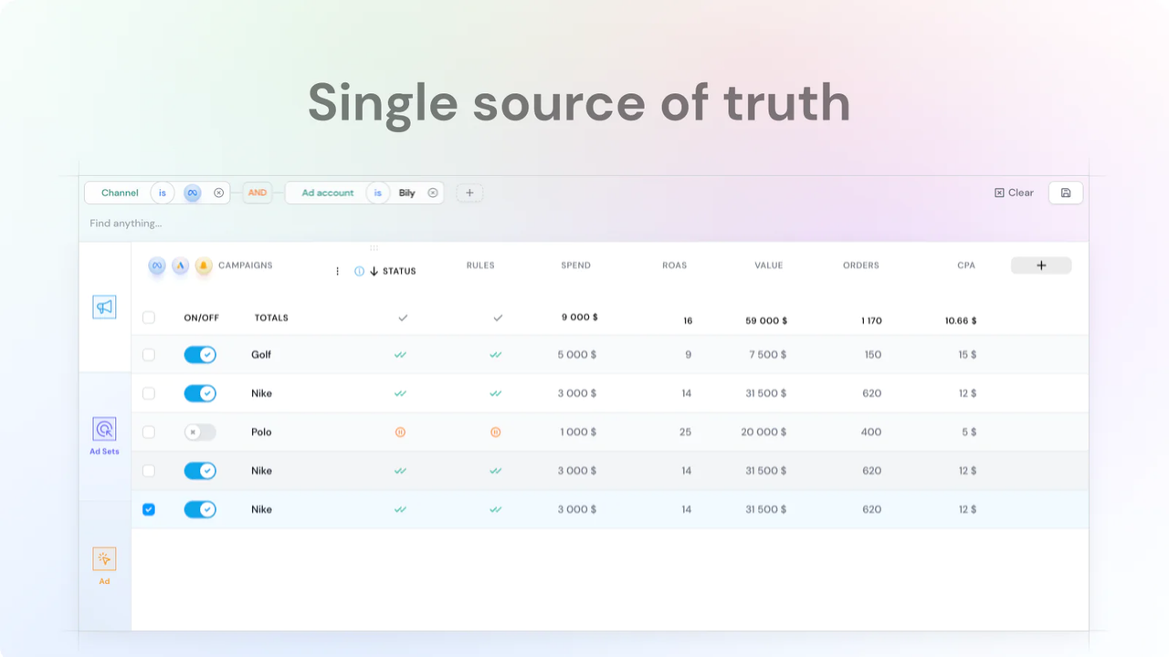This screenshot has width=1169, height=657.
Task: Sort by the Spend column header
Action: [x=576, y=266]
